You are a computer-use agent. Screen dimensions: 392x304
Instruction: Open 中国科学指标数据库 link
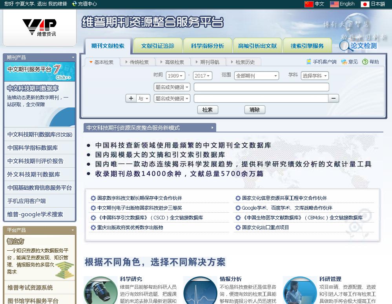pos(33,148)
